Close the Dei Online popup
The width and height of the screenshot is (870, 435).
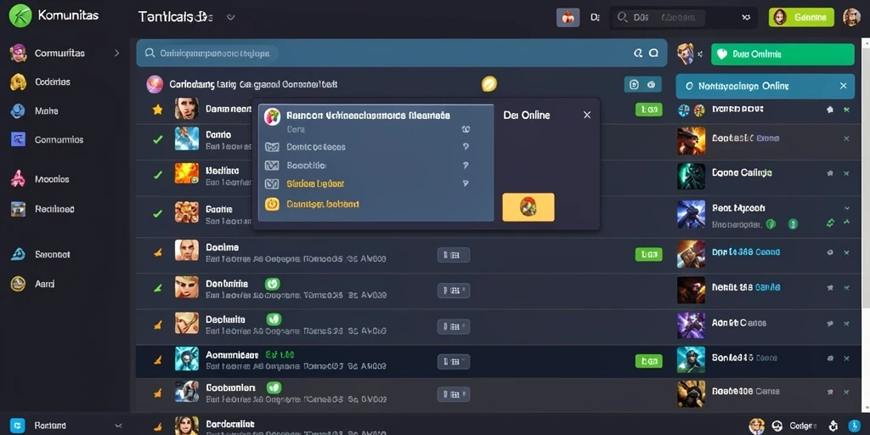587,115
